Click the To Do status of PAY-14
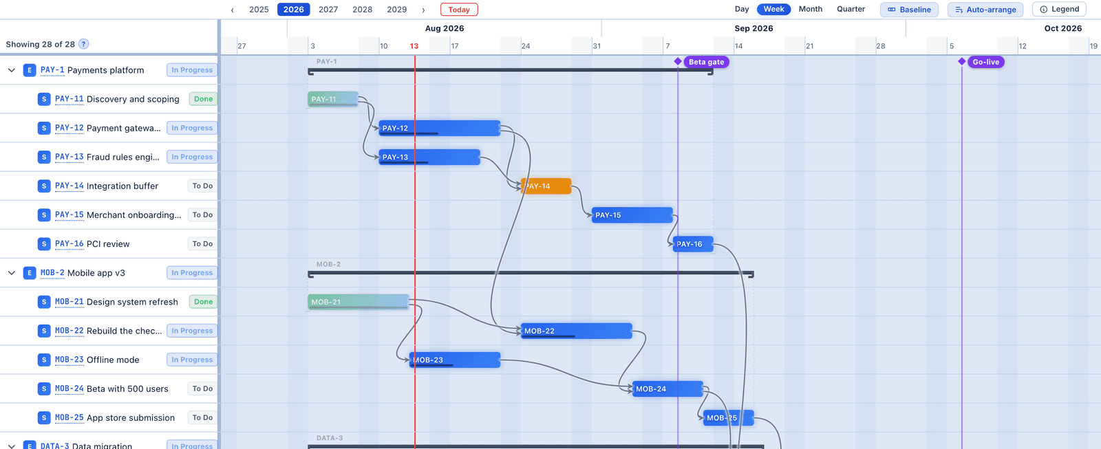Screen dimensions: 1101x449 pyautogui.click(x=202, y=186)
